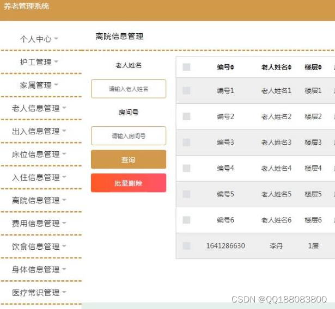
Task: Click the 老人姓名 search label
Action: 129,65
